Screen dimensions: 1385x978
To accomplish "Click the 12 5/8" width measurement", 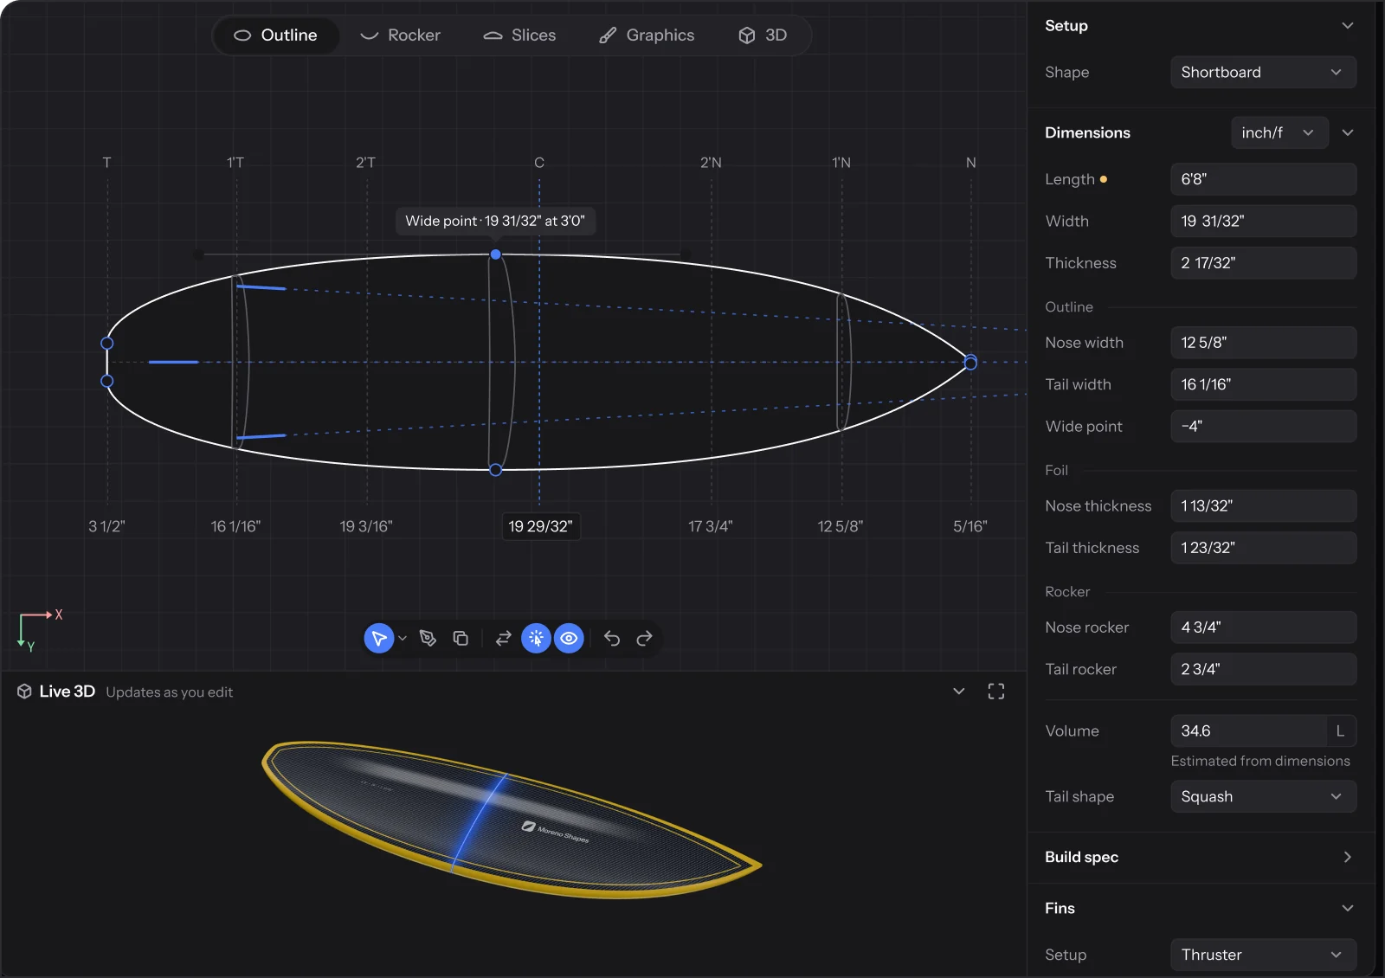I will [841, 526].
